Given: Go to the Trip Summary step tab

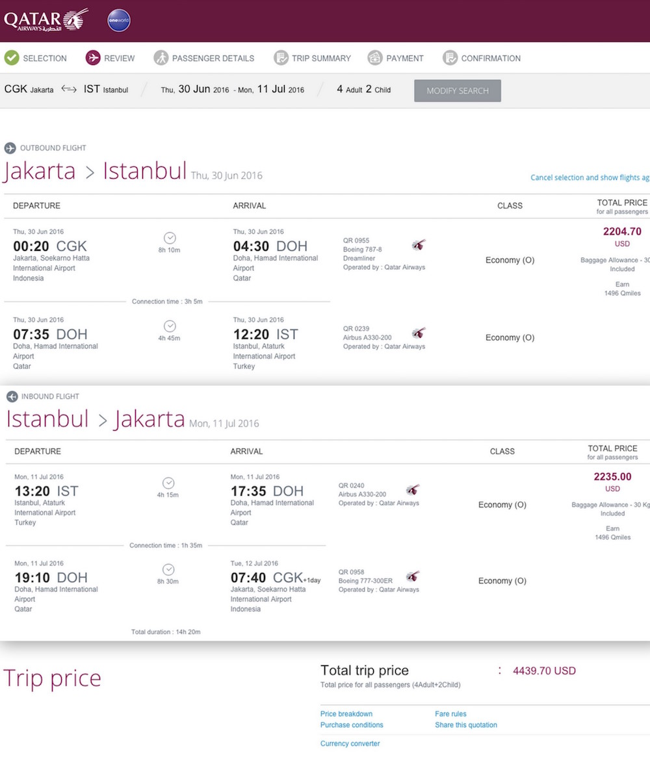Looking at the screenshot, I should [321, 58].
